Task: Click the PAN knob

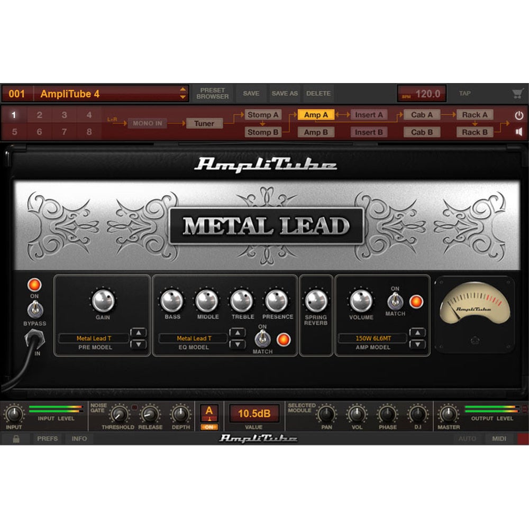Action: pyautogui.click(x=326, y=414)
